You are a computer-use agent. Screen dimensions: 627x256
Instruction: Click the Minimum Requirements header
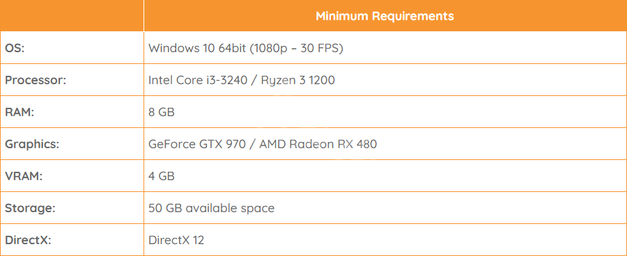[x=385, y=16]
